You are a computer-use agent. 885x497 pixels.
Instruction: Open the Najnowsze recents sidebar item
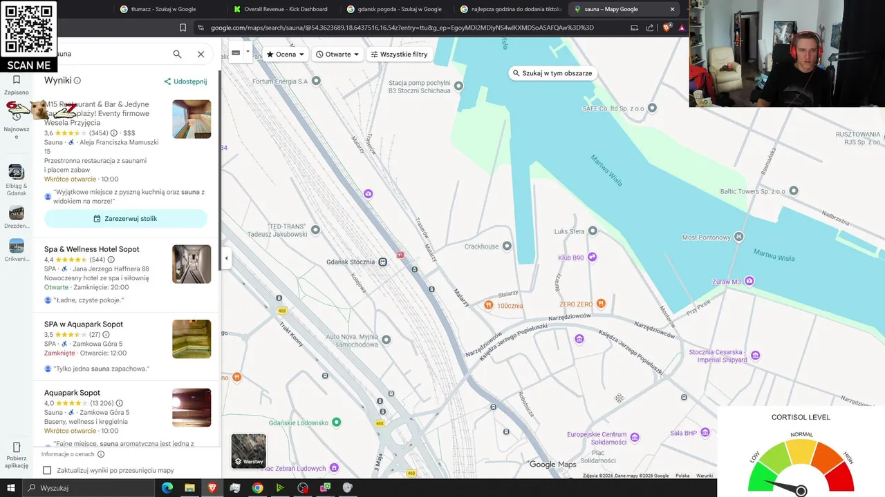[17, 124]
